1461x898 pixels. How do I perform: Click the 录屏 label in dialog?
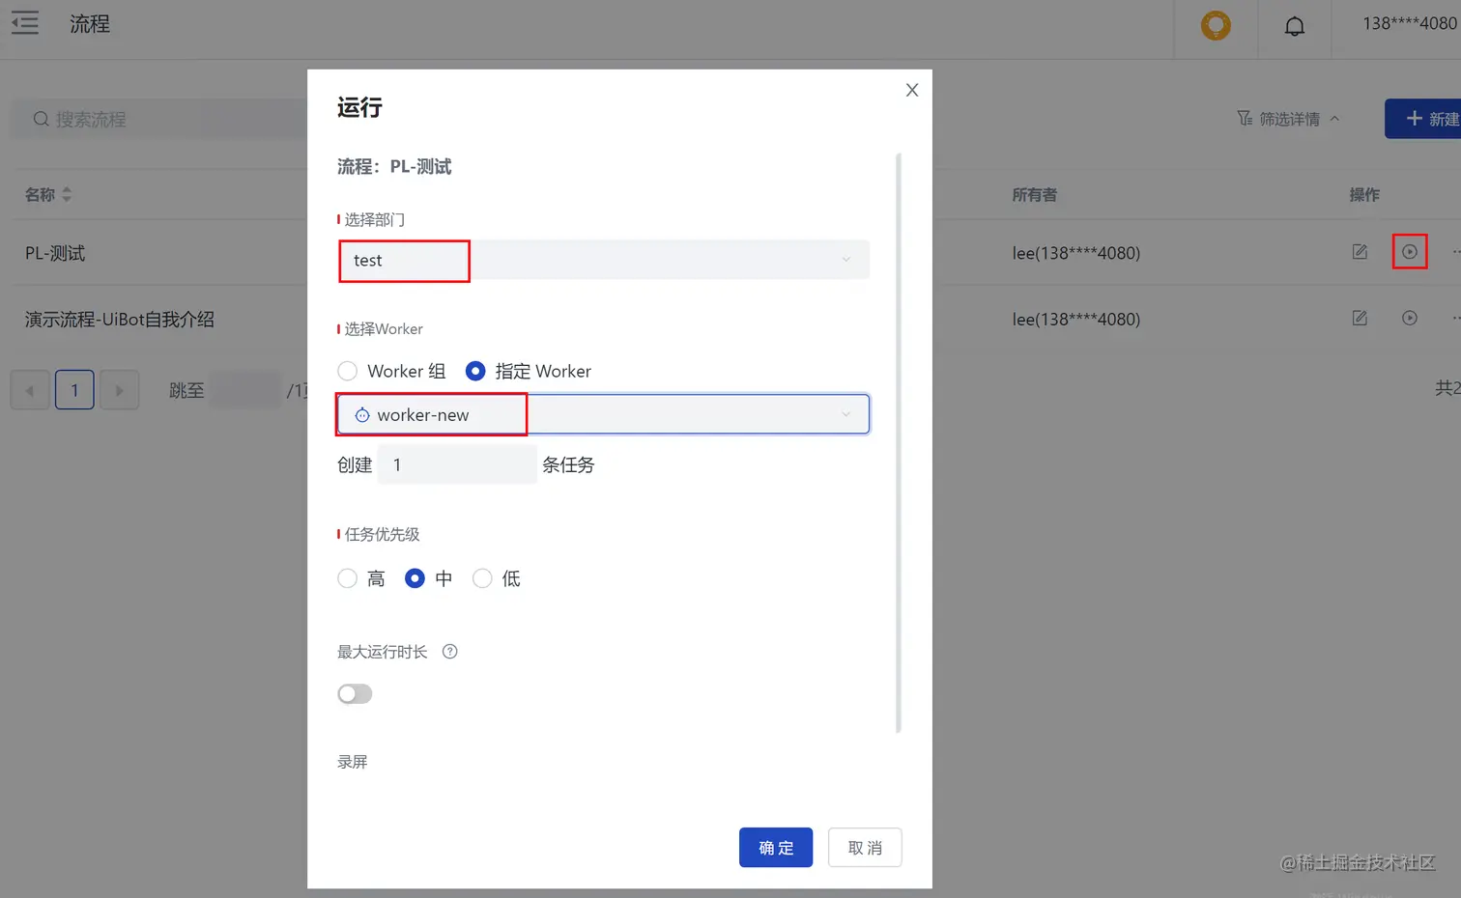point(353,762)
